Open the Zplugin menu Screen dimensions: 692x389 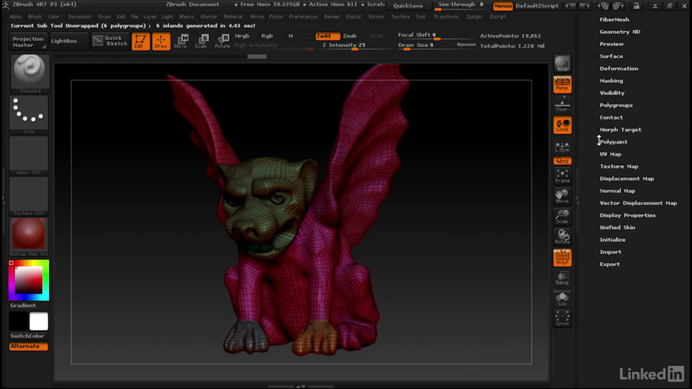click(474, 17)
